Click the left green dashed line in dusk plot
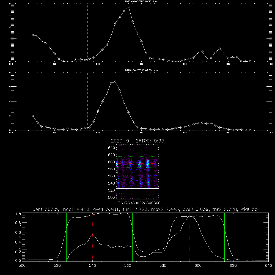The image size is (275, 275). tap(87, 101)
